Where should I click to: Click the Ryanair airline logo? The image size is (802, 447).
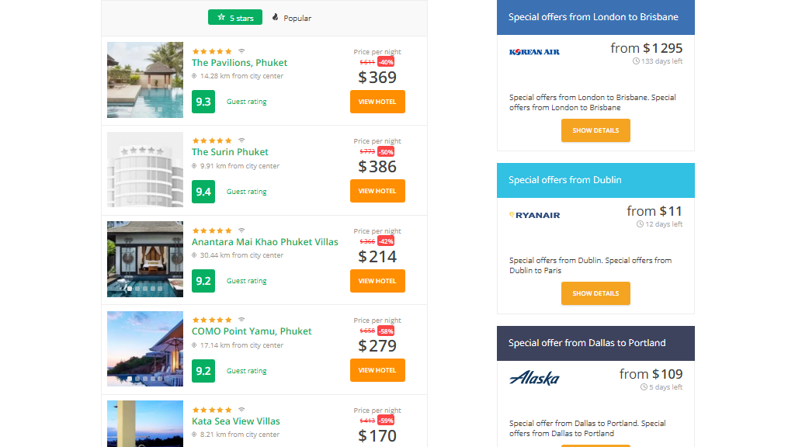coord(534,215)
